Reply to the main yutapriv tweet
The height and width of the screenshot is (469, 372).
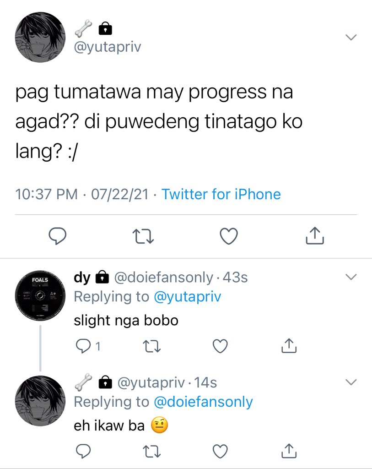(57, 236)
